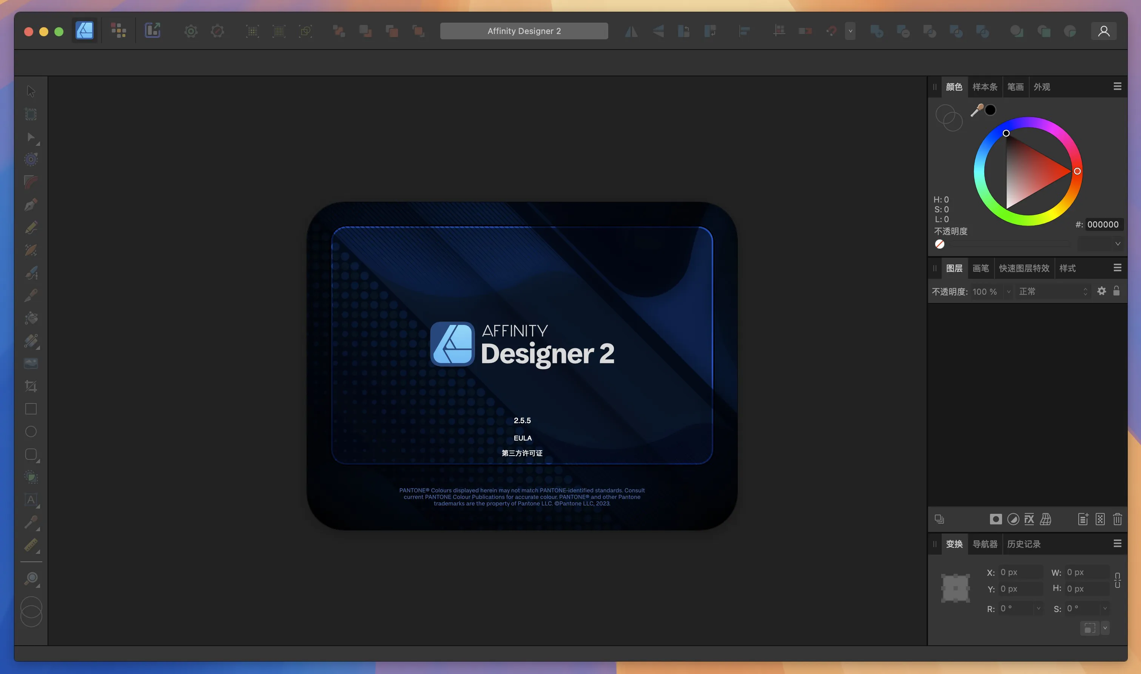This screenshot has height=674, width=1141.
Task: Toggle force pixel alignment
Action: pyautogui.click(x=779, y=31)
